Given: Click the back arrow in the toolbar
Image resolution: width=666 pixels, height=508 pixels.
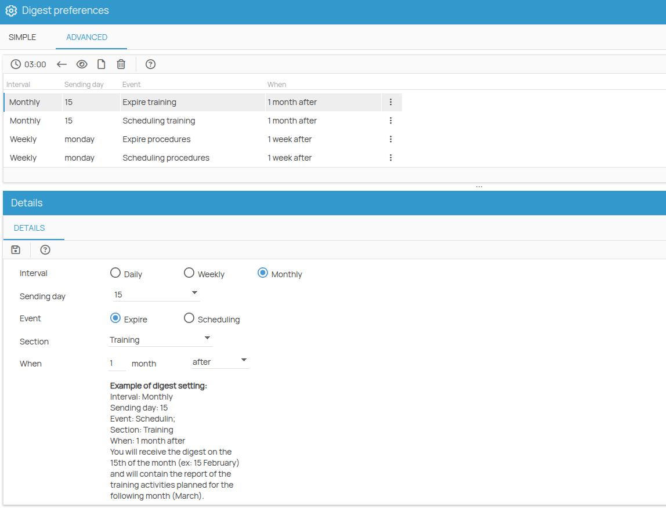Looking at the screenshot, I should 61,64.
